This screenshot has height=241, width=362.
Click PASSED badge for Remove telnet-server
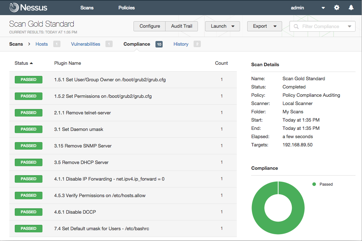(29, 113)
